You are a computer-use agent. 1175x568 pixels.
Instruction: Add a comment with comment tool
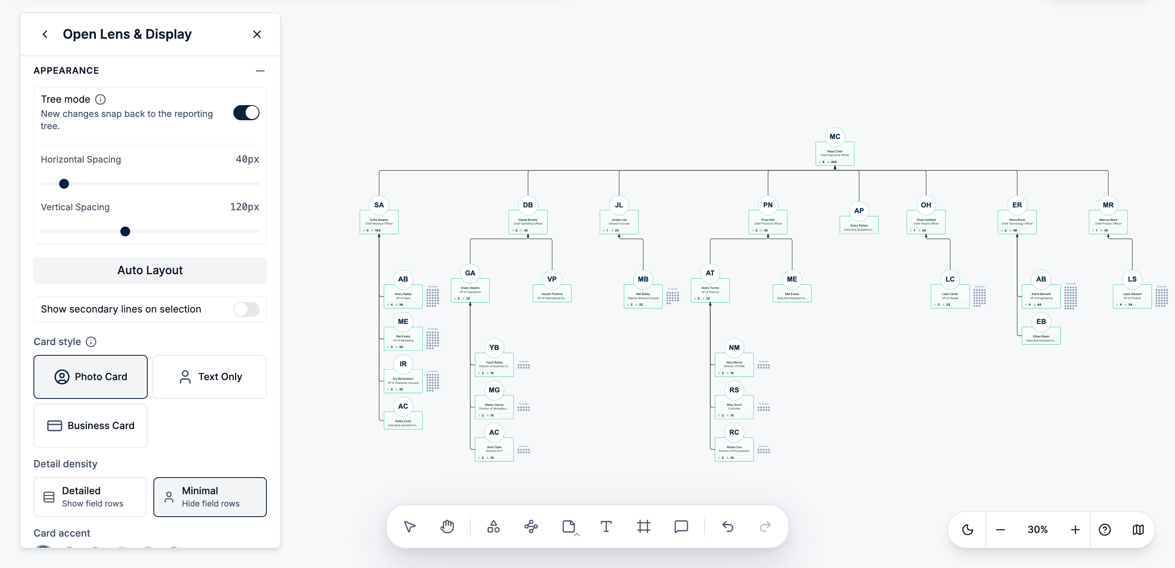tap(681, 527)
